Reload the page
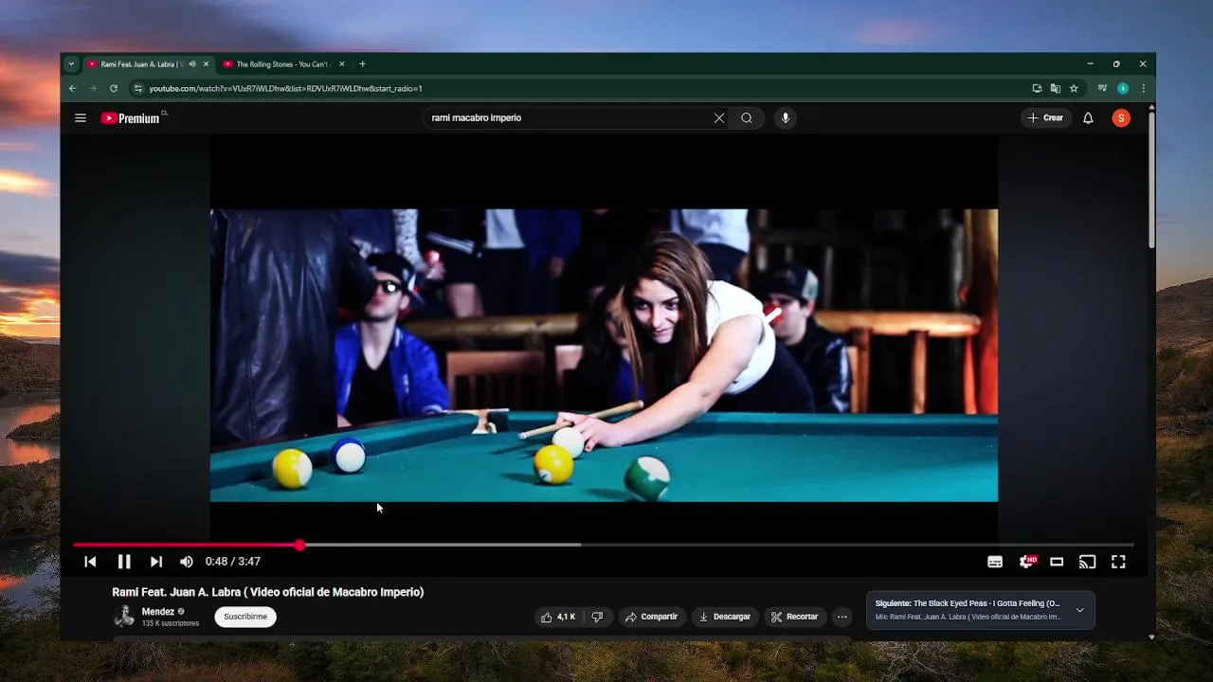 114,88
